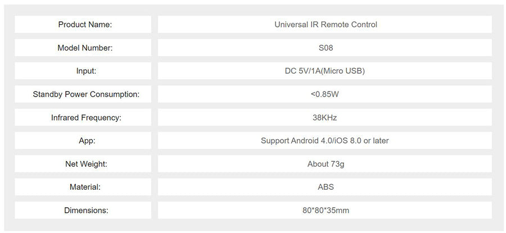Screen dimensions: 506x233
Task: Select the DC 5V/1A(Micro USB) value
Action: click(x=326, y=71)
